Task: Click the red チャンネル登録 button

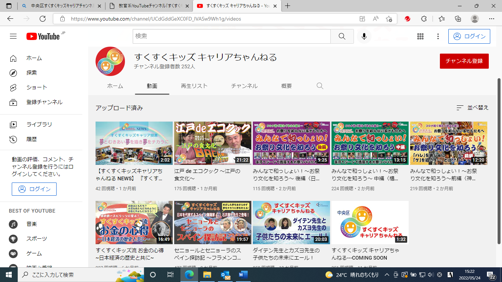Action: click(464, 61)
